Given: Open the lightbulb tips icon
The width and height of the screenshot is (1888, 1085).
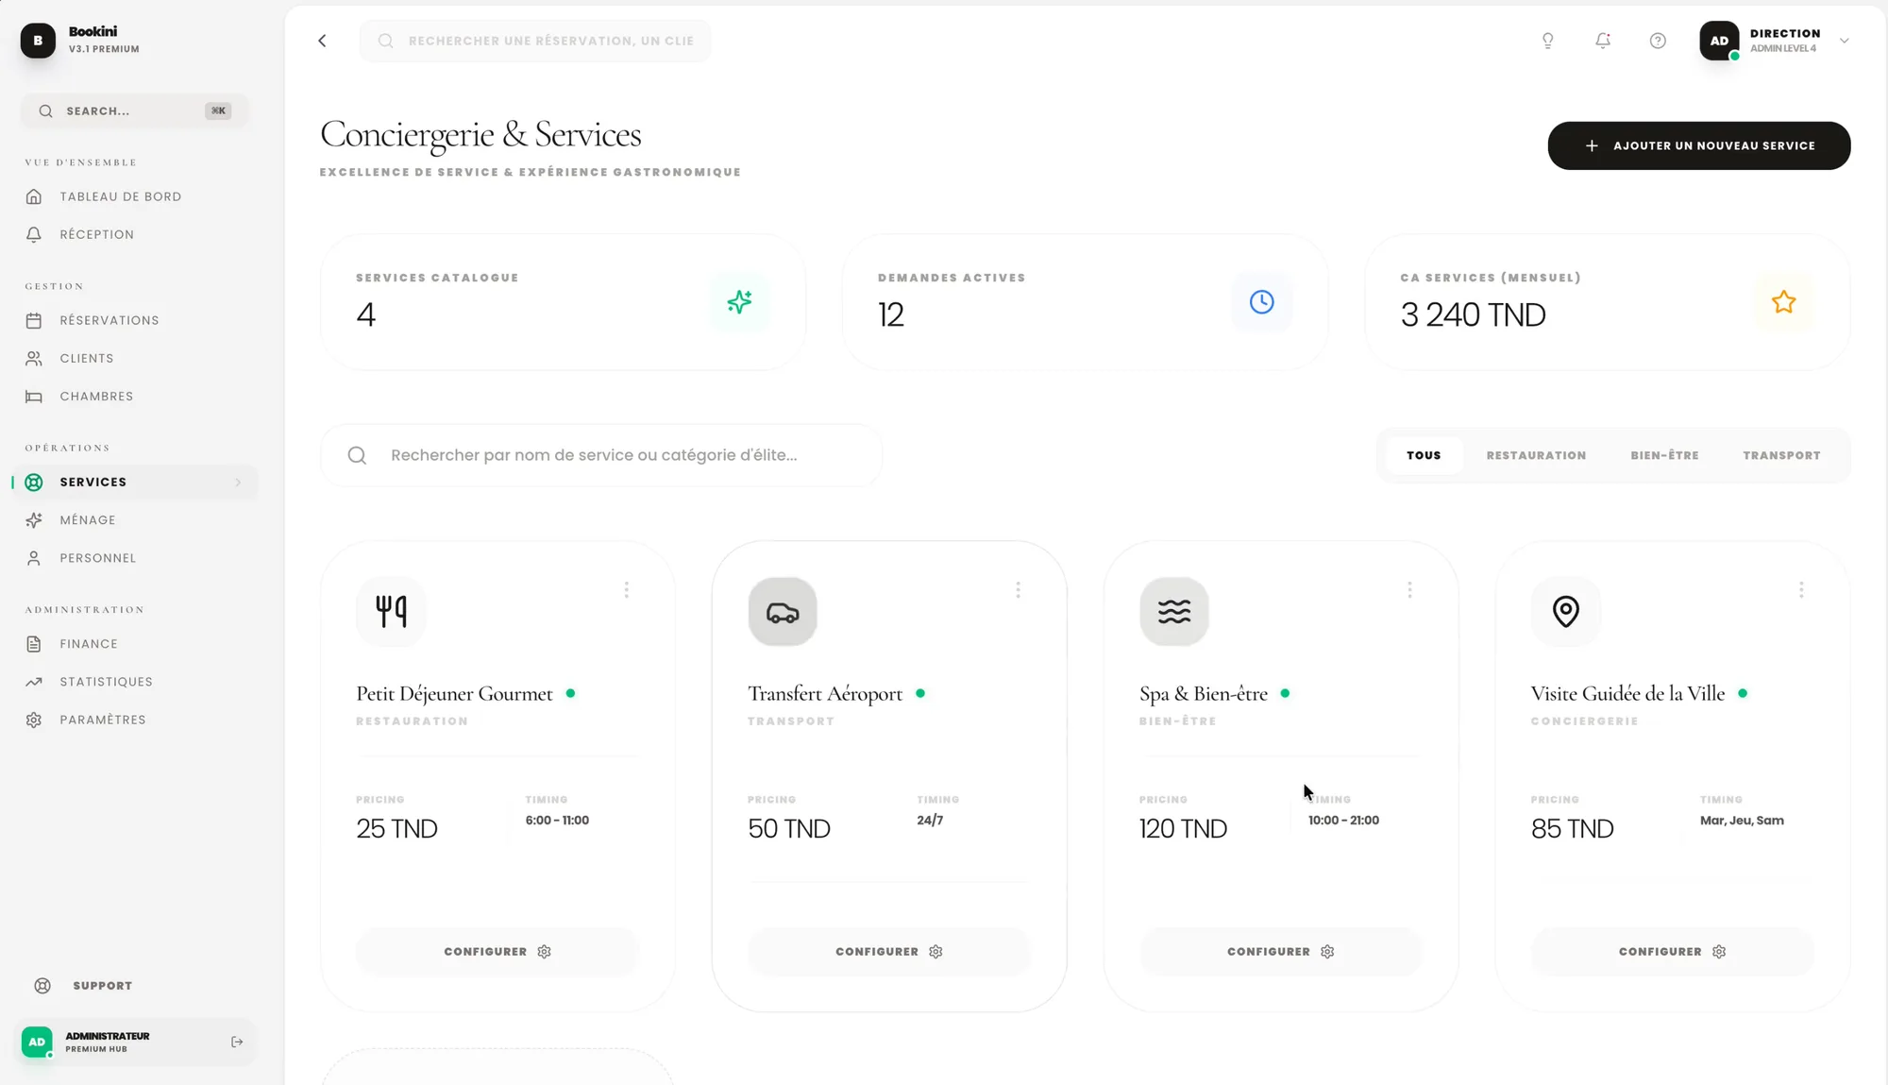Looking at the screenshot, I should coord(1548,41).
